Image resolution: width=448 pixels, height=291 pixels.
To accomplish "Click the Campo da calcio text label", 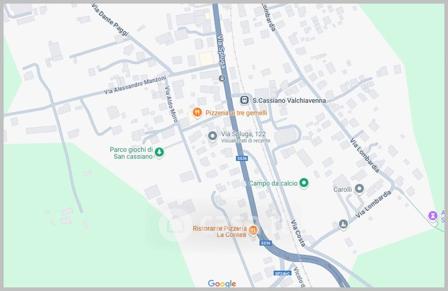I will 272,183.
